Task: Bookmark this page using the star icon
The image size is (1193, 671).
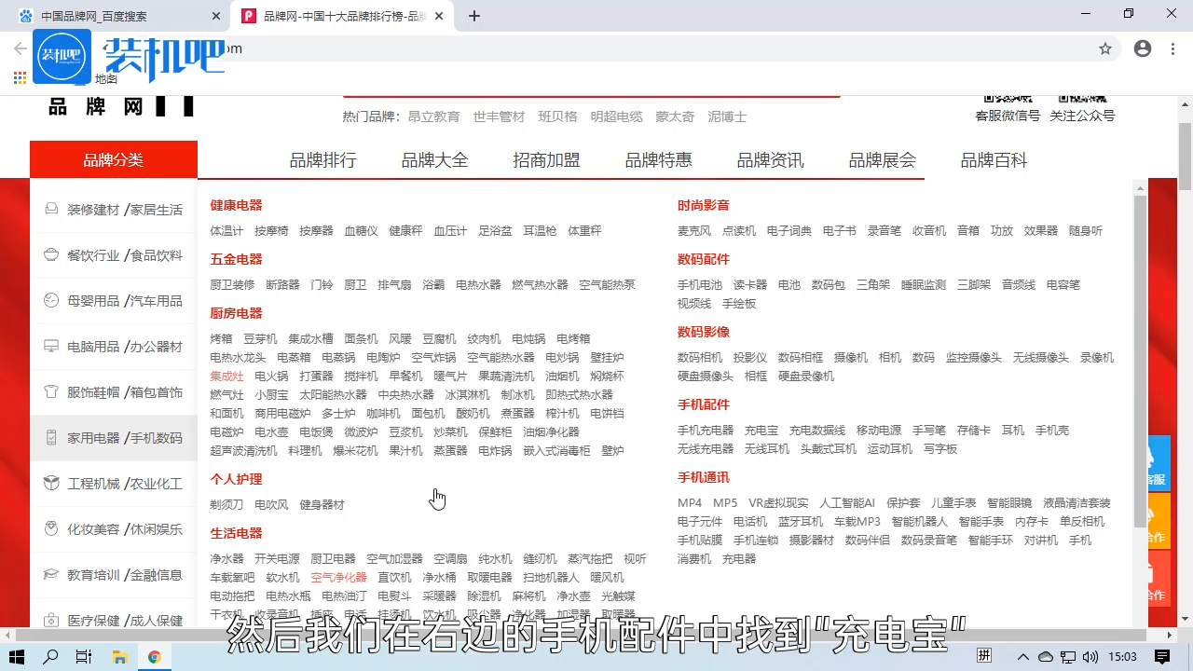Action: 1104,48
